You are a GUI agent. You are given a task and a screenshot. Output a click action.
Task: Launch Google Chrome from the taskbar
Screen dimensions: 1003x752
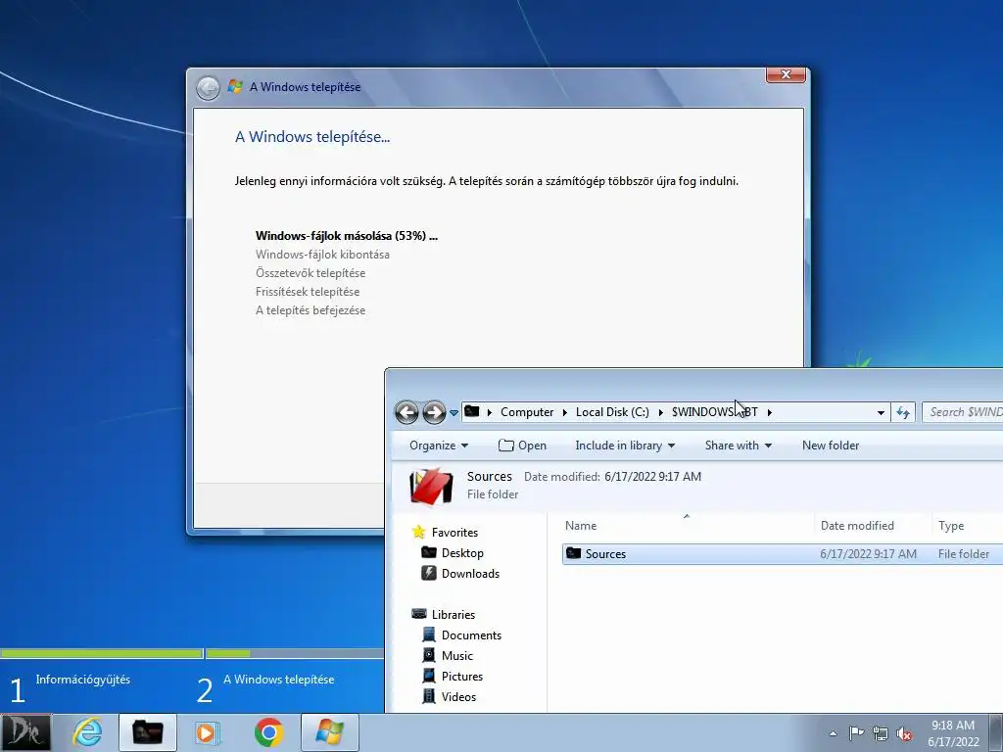[x=268, y=732]
